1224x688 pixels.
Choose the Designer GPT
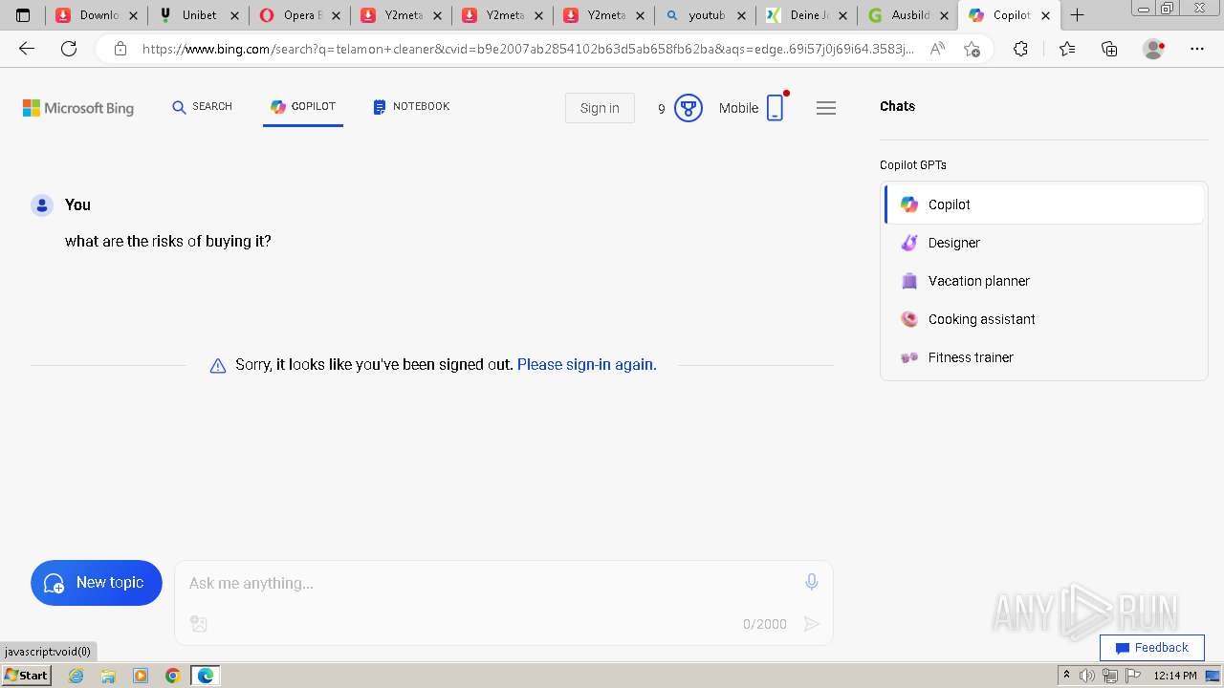(1044, 243)
